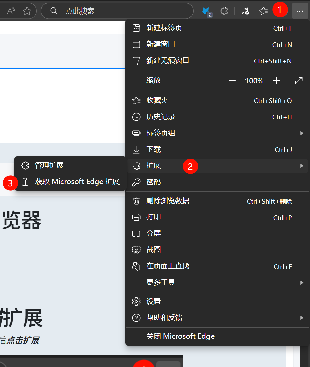Screen dimensions: 310x367
Task: Zoom in with the plus button
Action: (277, 81)
